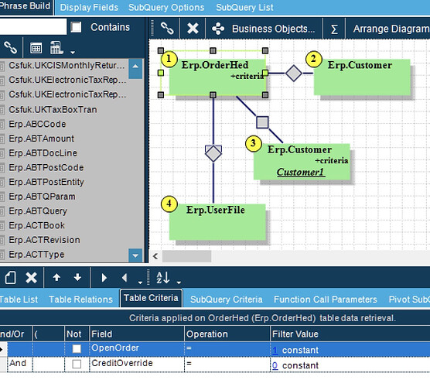The width and height of the screenshot is (430, 387).
Task: Move criteria row up with up arrow
Action: [56, 278]
